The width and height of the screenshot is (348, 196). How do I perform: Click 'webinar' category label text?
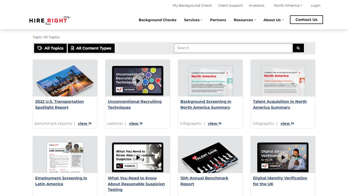[115, 124]
